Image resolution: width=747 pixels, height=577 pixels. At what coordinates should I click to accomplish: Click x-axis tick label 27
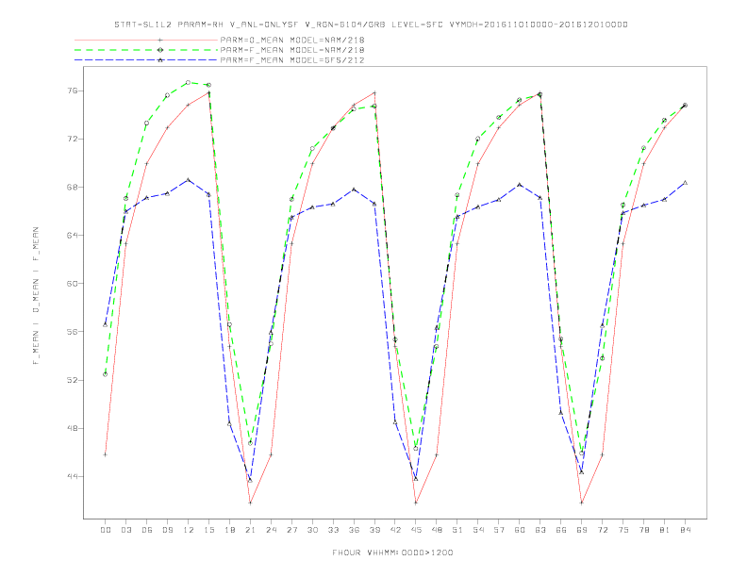(291, 530)
